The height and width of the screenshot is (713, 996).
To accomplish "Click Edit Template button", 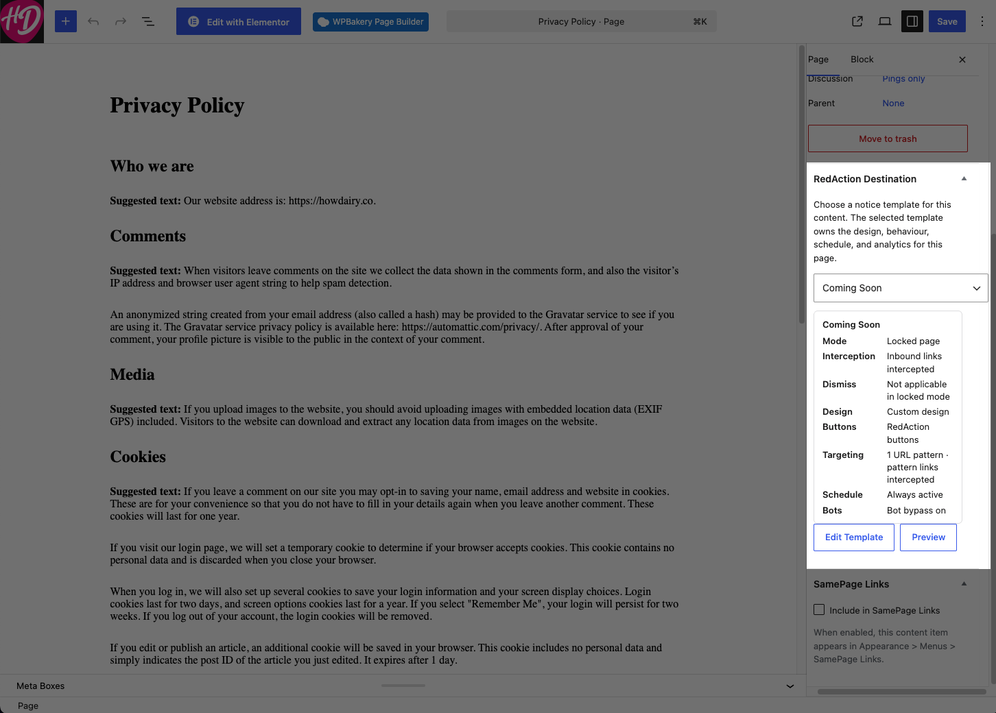I will pyautogui.click(x=854, y=537).
